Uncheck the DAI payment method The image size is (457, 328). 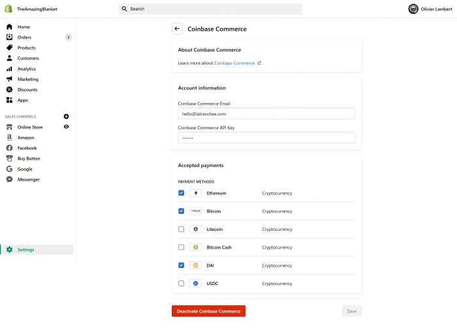[x=181, y=265]
